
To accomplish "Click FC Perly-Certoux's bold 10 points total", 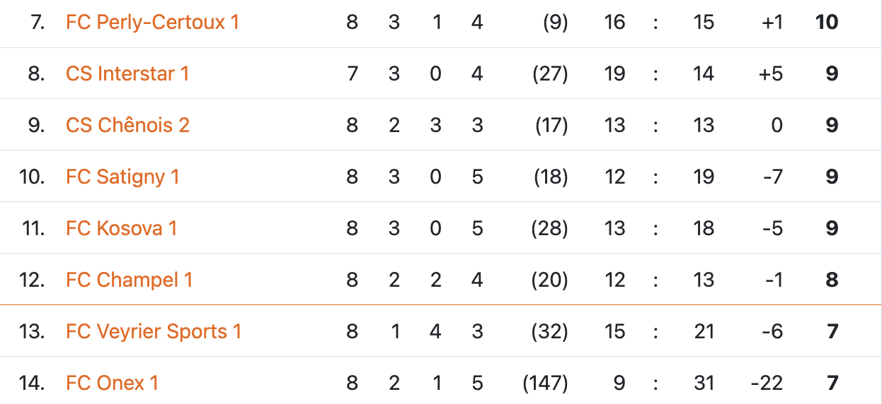I will pos(826,23).
